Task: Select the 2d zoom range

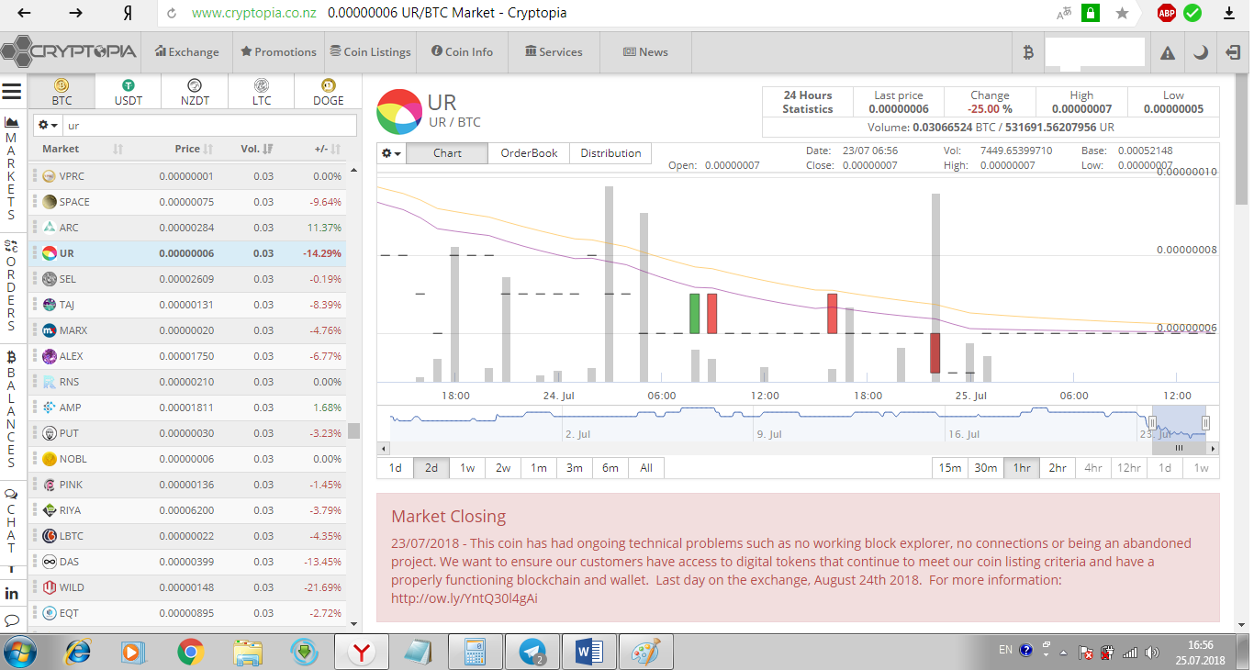Action: [x=431, y=468]
